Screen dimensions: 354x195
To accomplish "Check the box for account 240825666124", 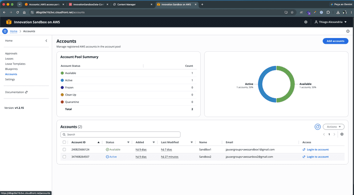I will tap(64, 149).
